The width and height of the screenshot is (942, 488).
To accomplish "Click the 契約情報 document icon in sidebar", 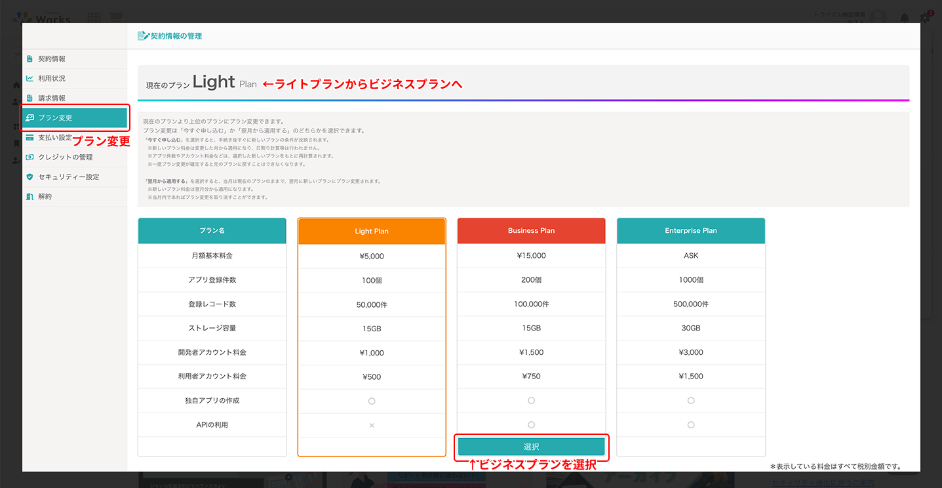I will pyautogui.click(x=29, y=59).
